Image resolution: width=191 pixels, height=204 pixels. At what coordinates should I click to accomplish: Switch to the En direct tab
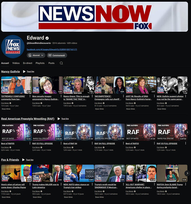tap(28, 63)
